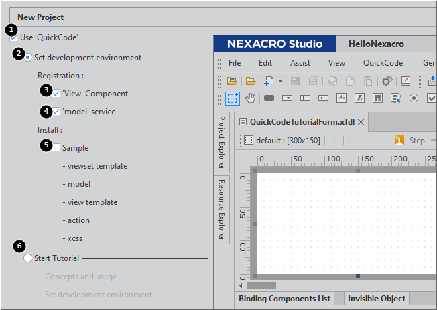Open the help question mark icon
437x310 pixels.
(406, 81)
